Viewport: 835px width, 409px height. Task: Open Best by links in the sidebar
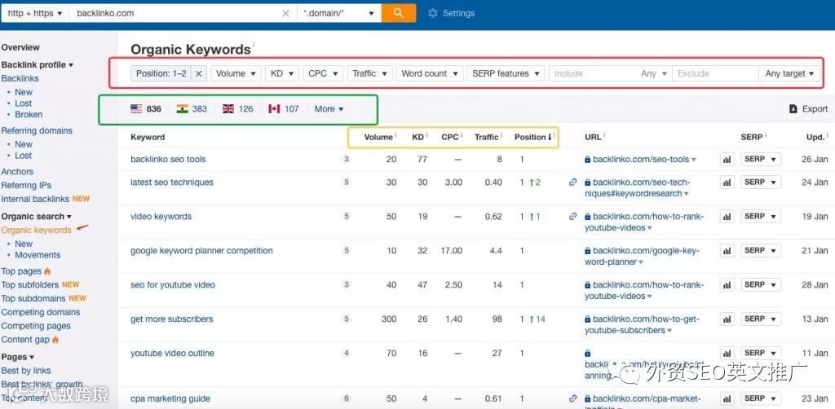click(26, 371)
